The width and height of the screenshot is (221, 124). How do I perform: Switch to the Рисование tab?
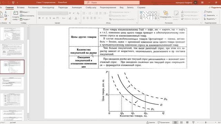[x=33, y=8]
